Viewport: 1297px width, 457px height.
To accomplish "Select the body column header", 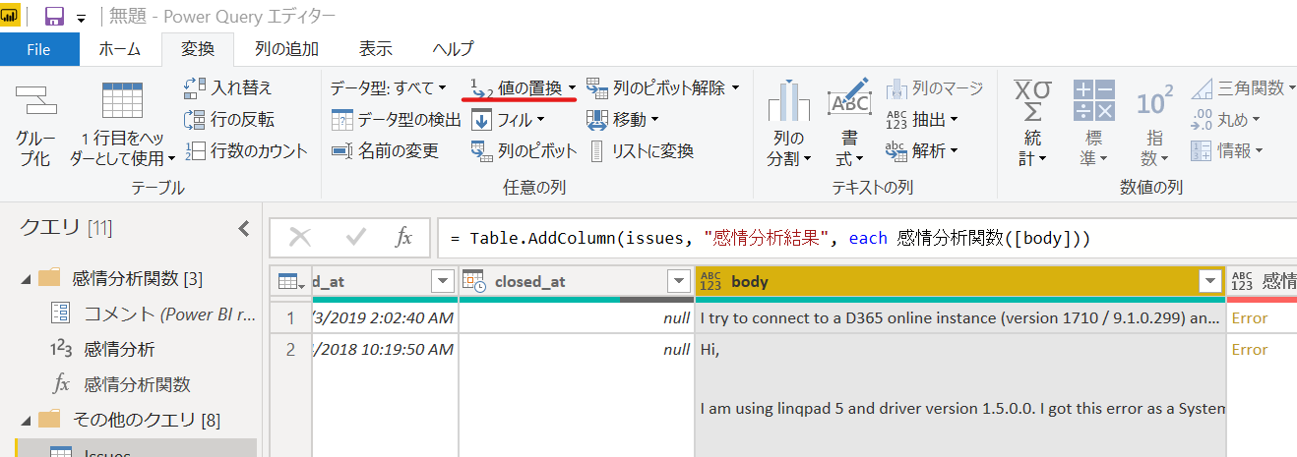I will (x=959, y=282).
